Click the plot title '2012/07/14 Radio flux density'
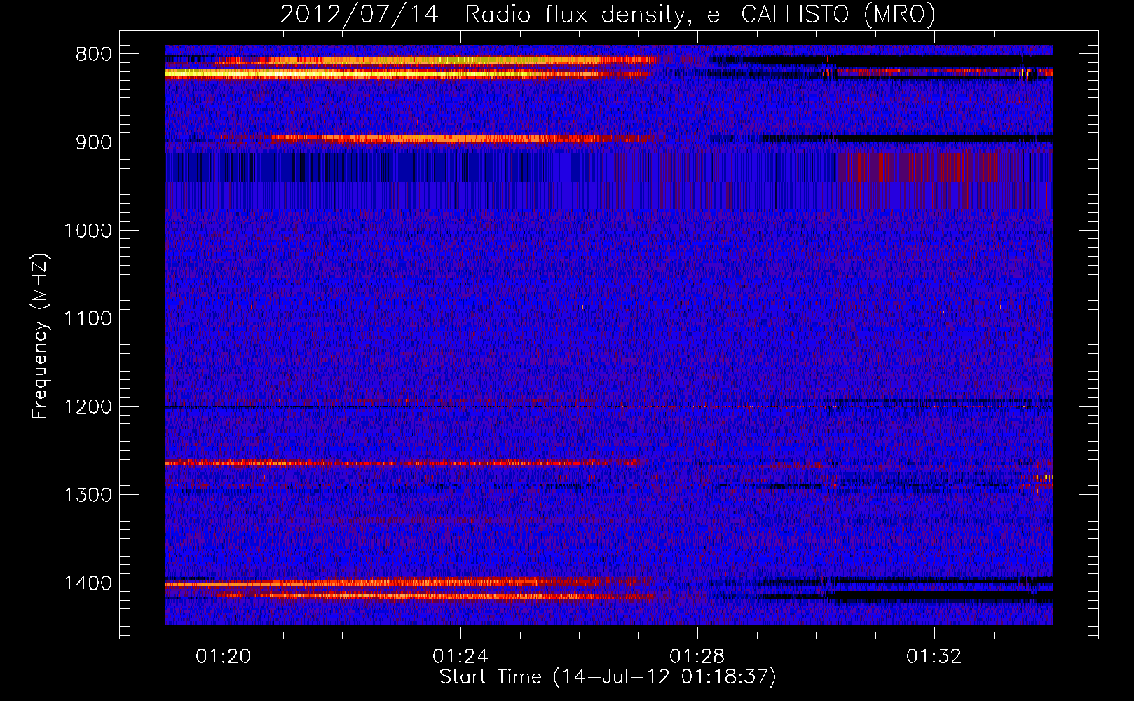Viewport: 1134px width, 701px height. (608, 14)
